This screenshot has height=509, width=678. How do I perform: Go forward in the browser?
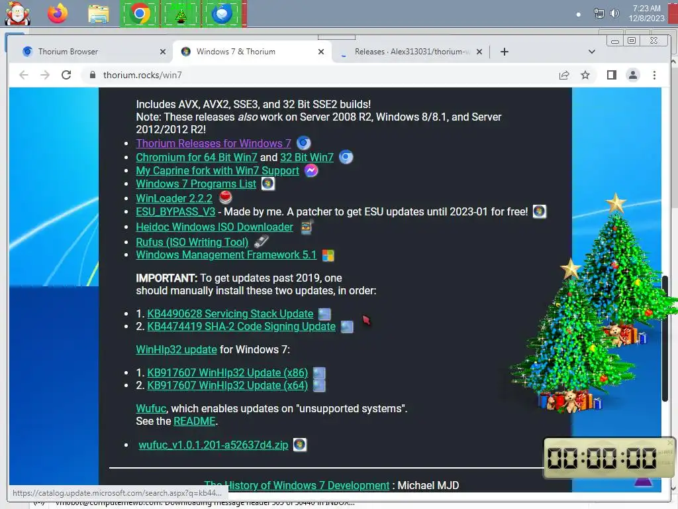[45, 75]
